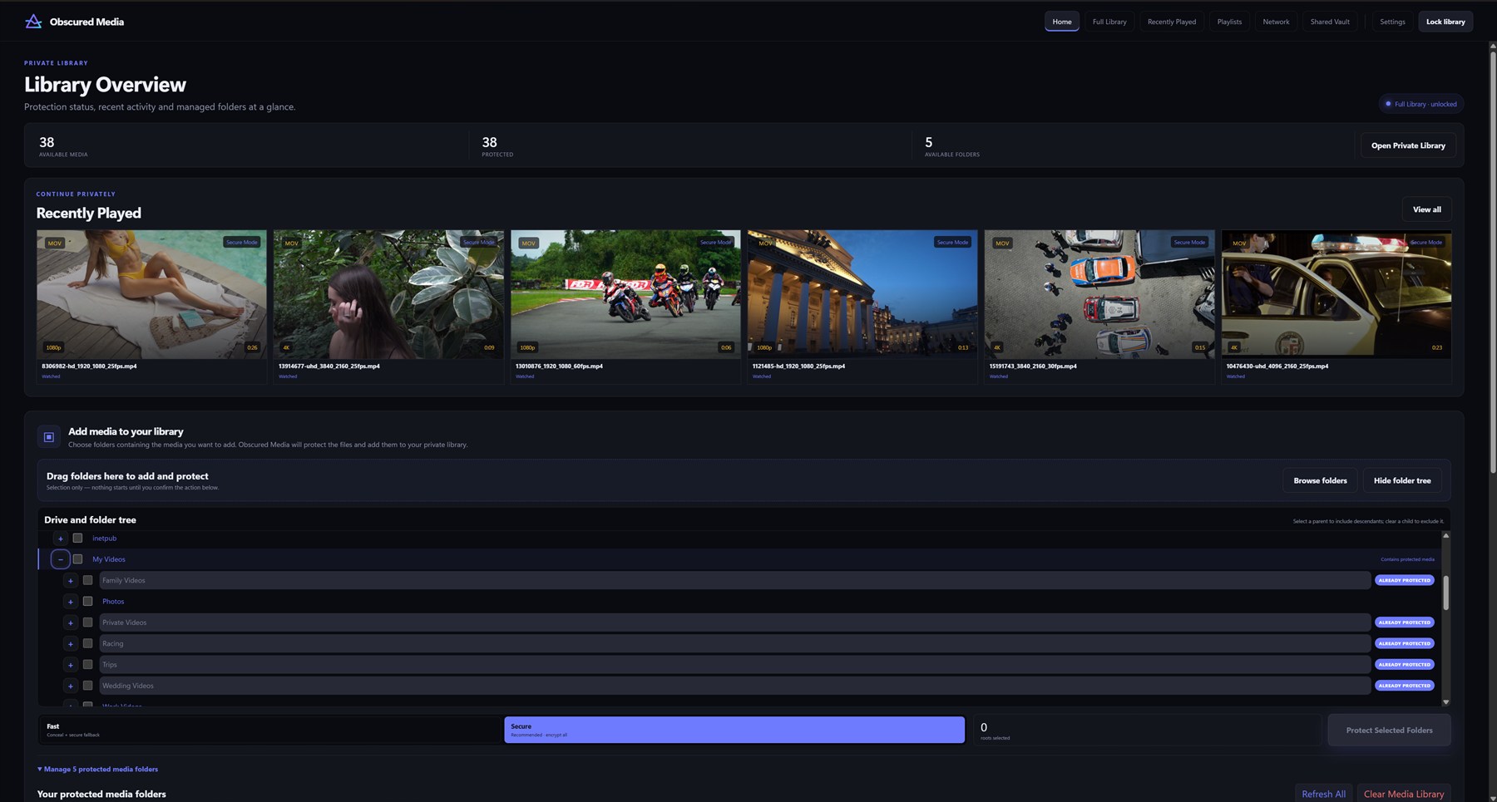This screenshot has height=802, width=1497.
Task: Click MOV badge on 8306982-hd video
Action: [55, 243]
